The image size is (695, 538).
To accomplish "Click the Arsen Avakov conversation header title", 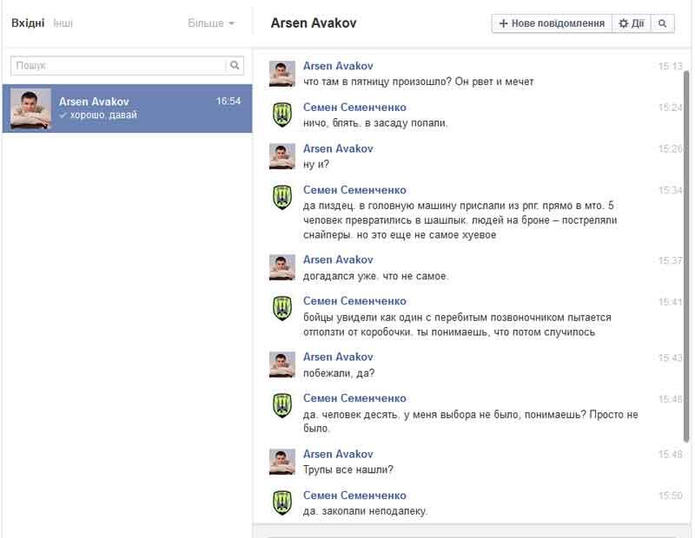I will [x=314, y=23].
